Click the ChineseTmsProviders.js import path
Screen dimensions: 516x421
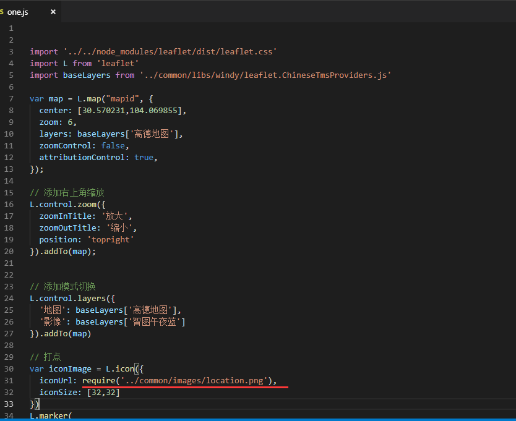point(265,75)
